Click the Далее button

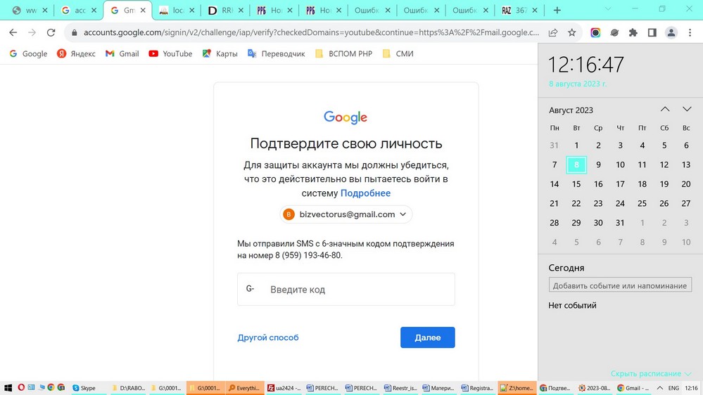pyautogui.click(x=427, y=337)
